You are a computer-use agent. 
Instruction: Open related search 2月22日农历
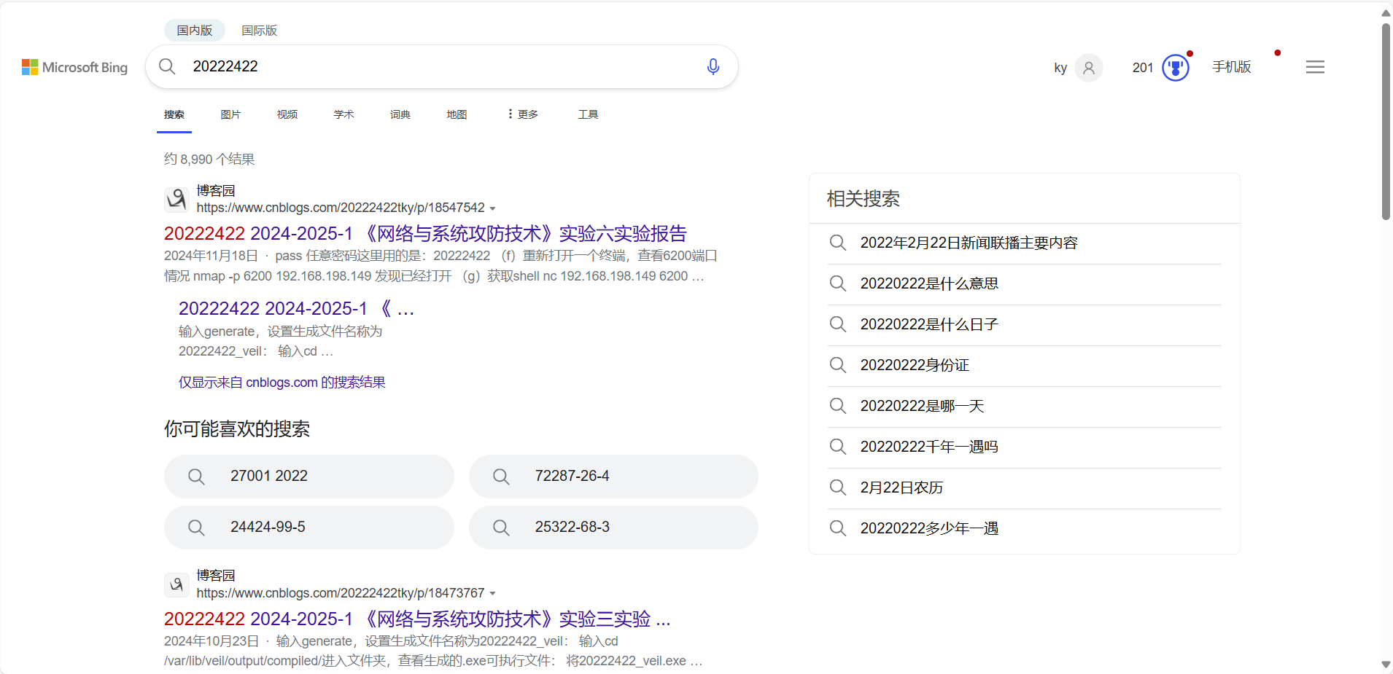(x=901, y=487)
